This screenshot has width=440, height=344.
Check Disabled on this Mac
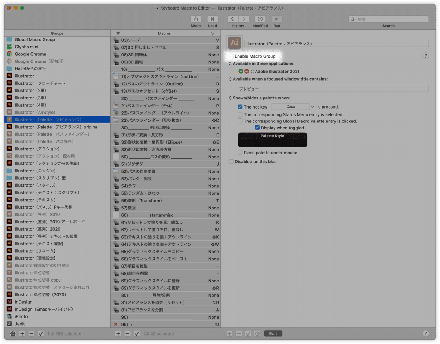pos(231,161)
